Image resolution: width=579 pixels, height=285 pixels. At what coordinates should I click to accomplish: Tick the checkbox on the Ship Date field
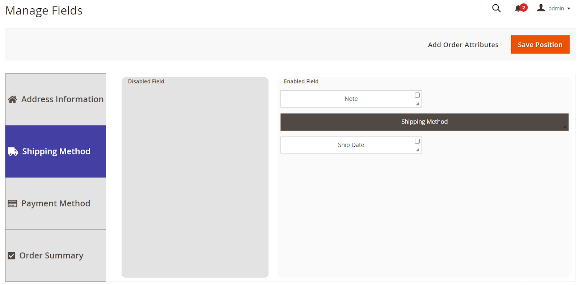click(417, 141)
